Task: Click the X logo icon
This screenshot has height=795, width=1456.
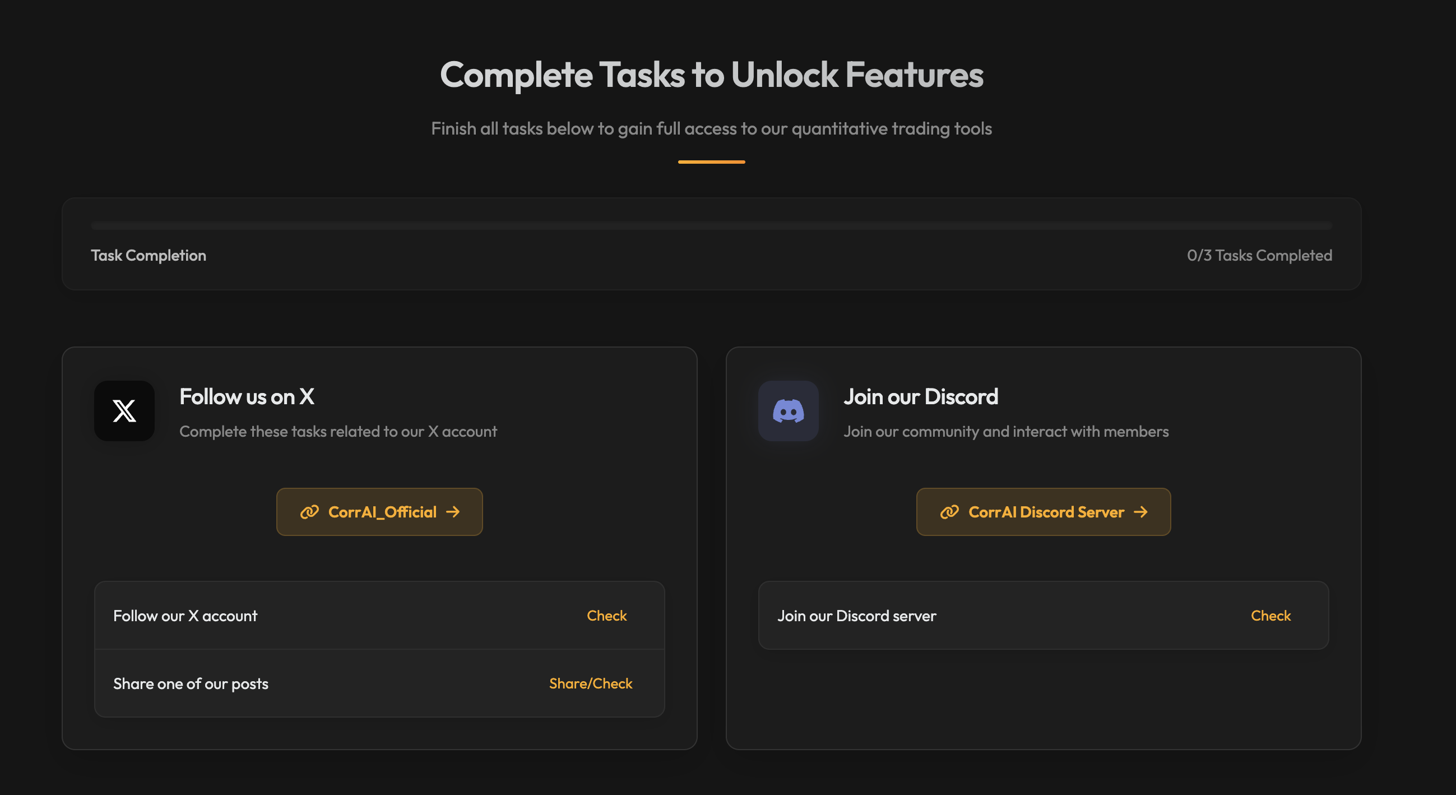Action: coord(124,411)
